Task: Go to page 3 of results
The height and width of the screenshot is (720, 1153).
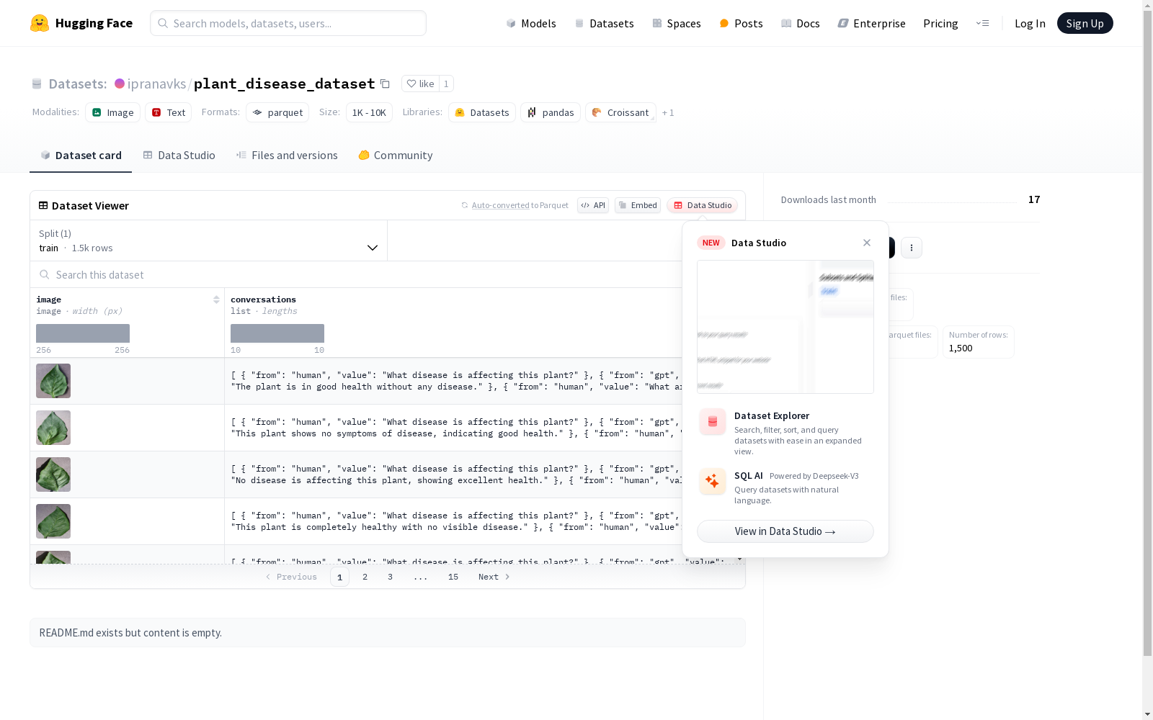Action: click(x=391, y=577)
